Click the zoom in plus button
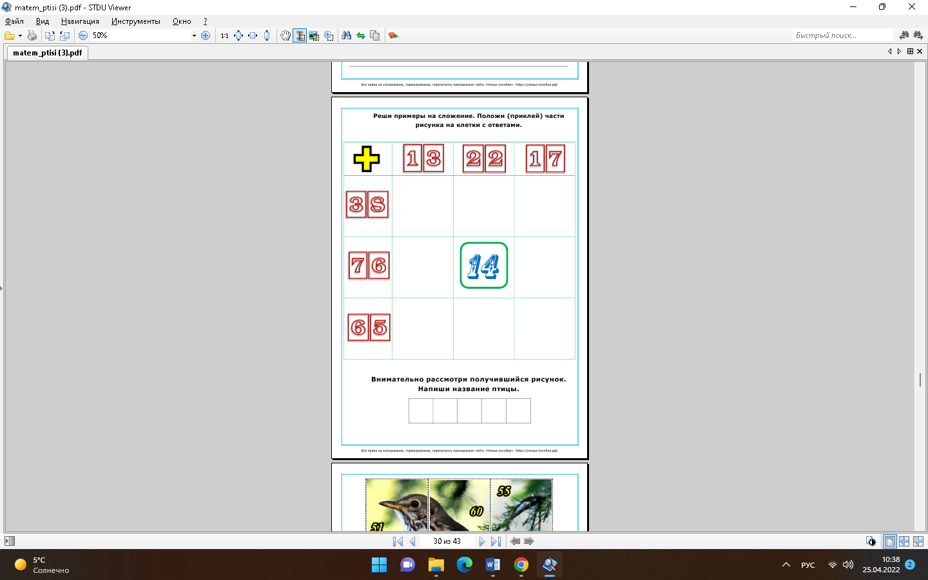Viewport: 928px width, 580px height. tap(206, 35)
